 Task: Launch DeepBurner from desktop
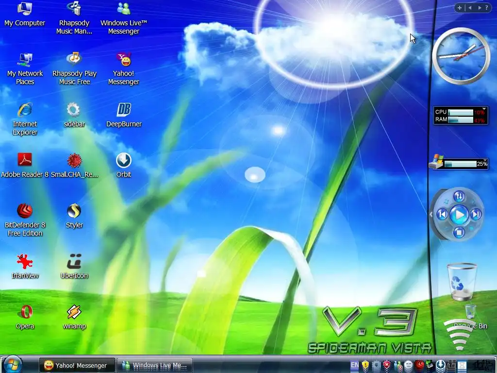124,115
